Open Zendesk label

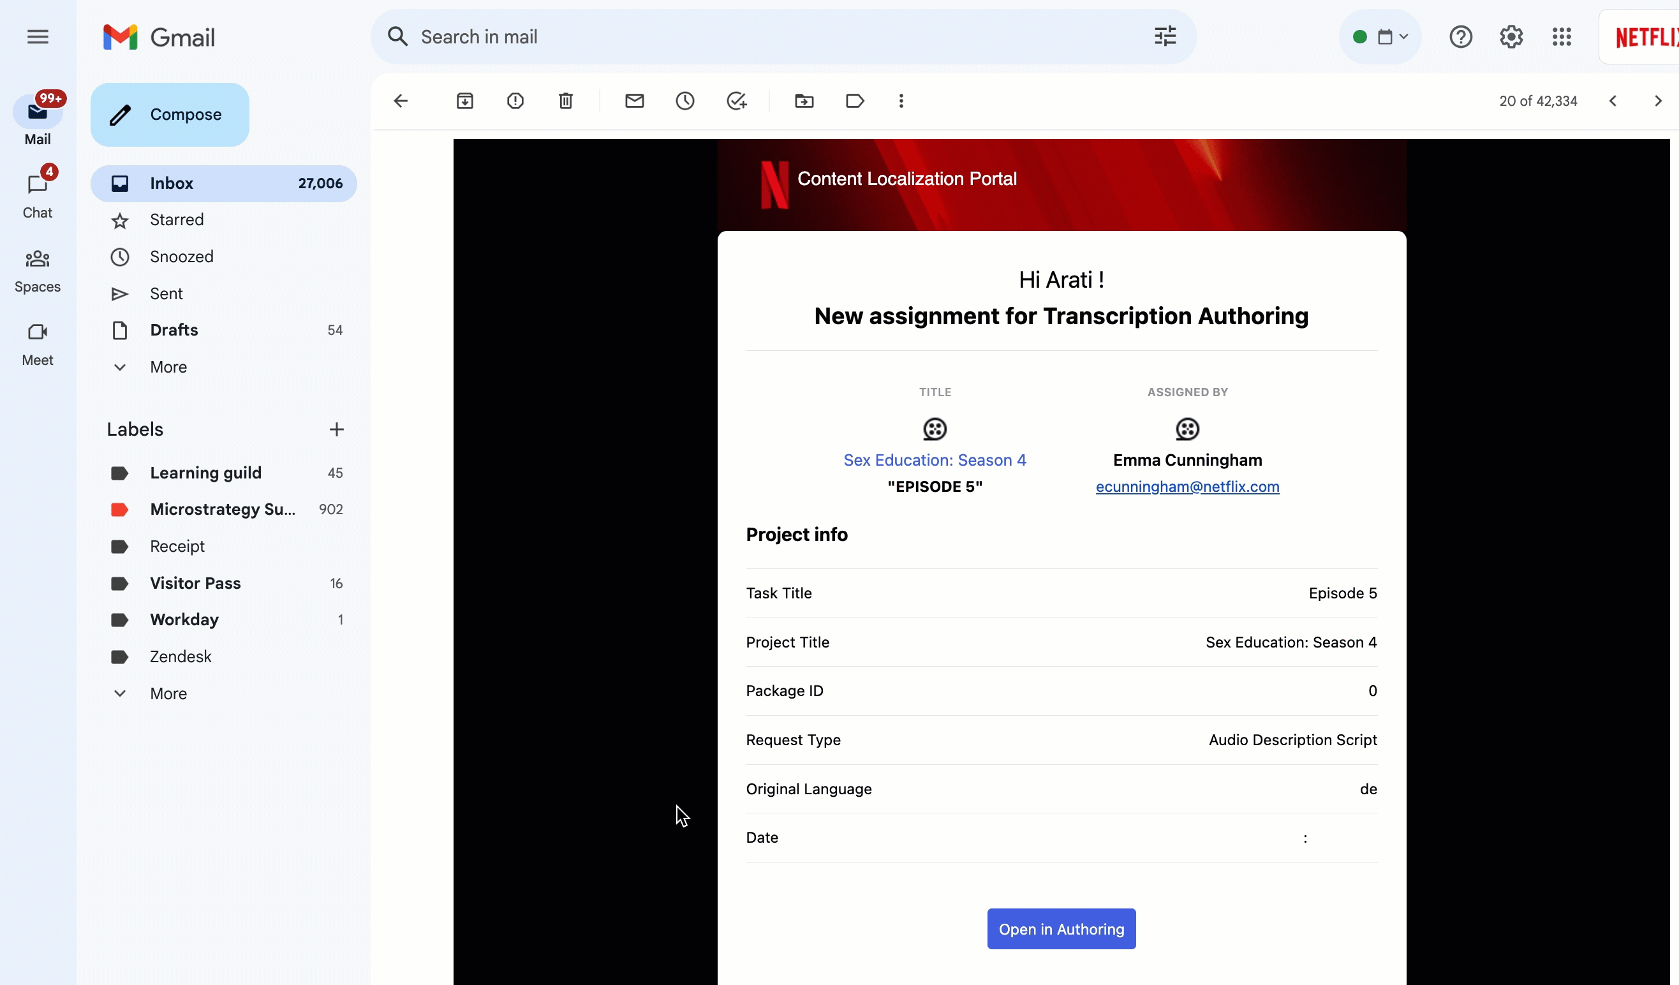223,657
